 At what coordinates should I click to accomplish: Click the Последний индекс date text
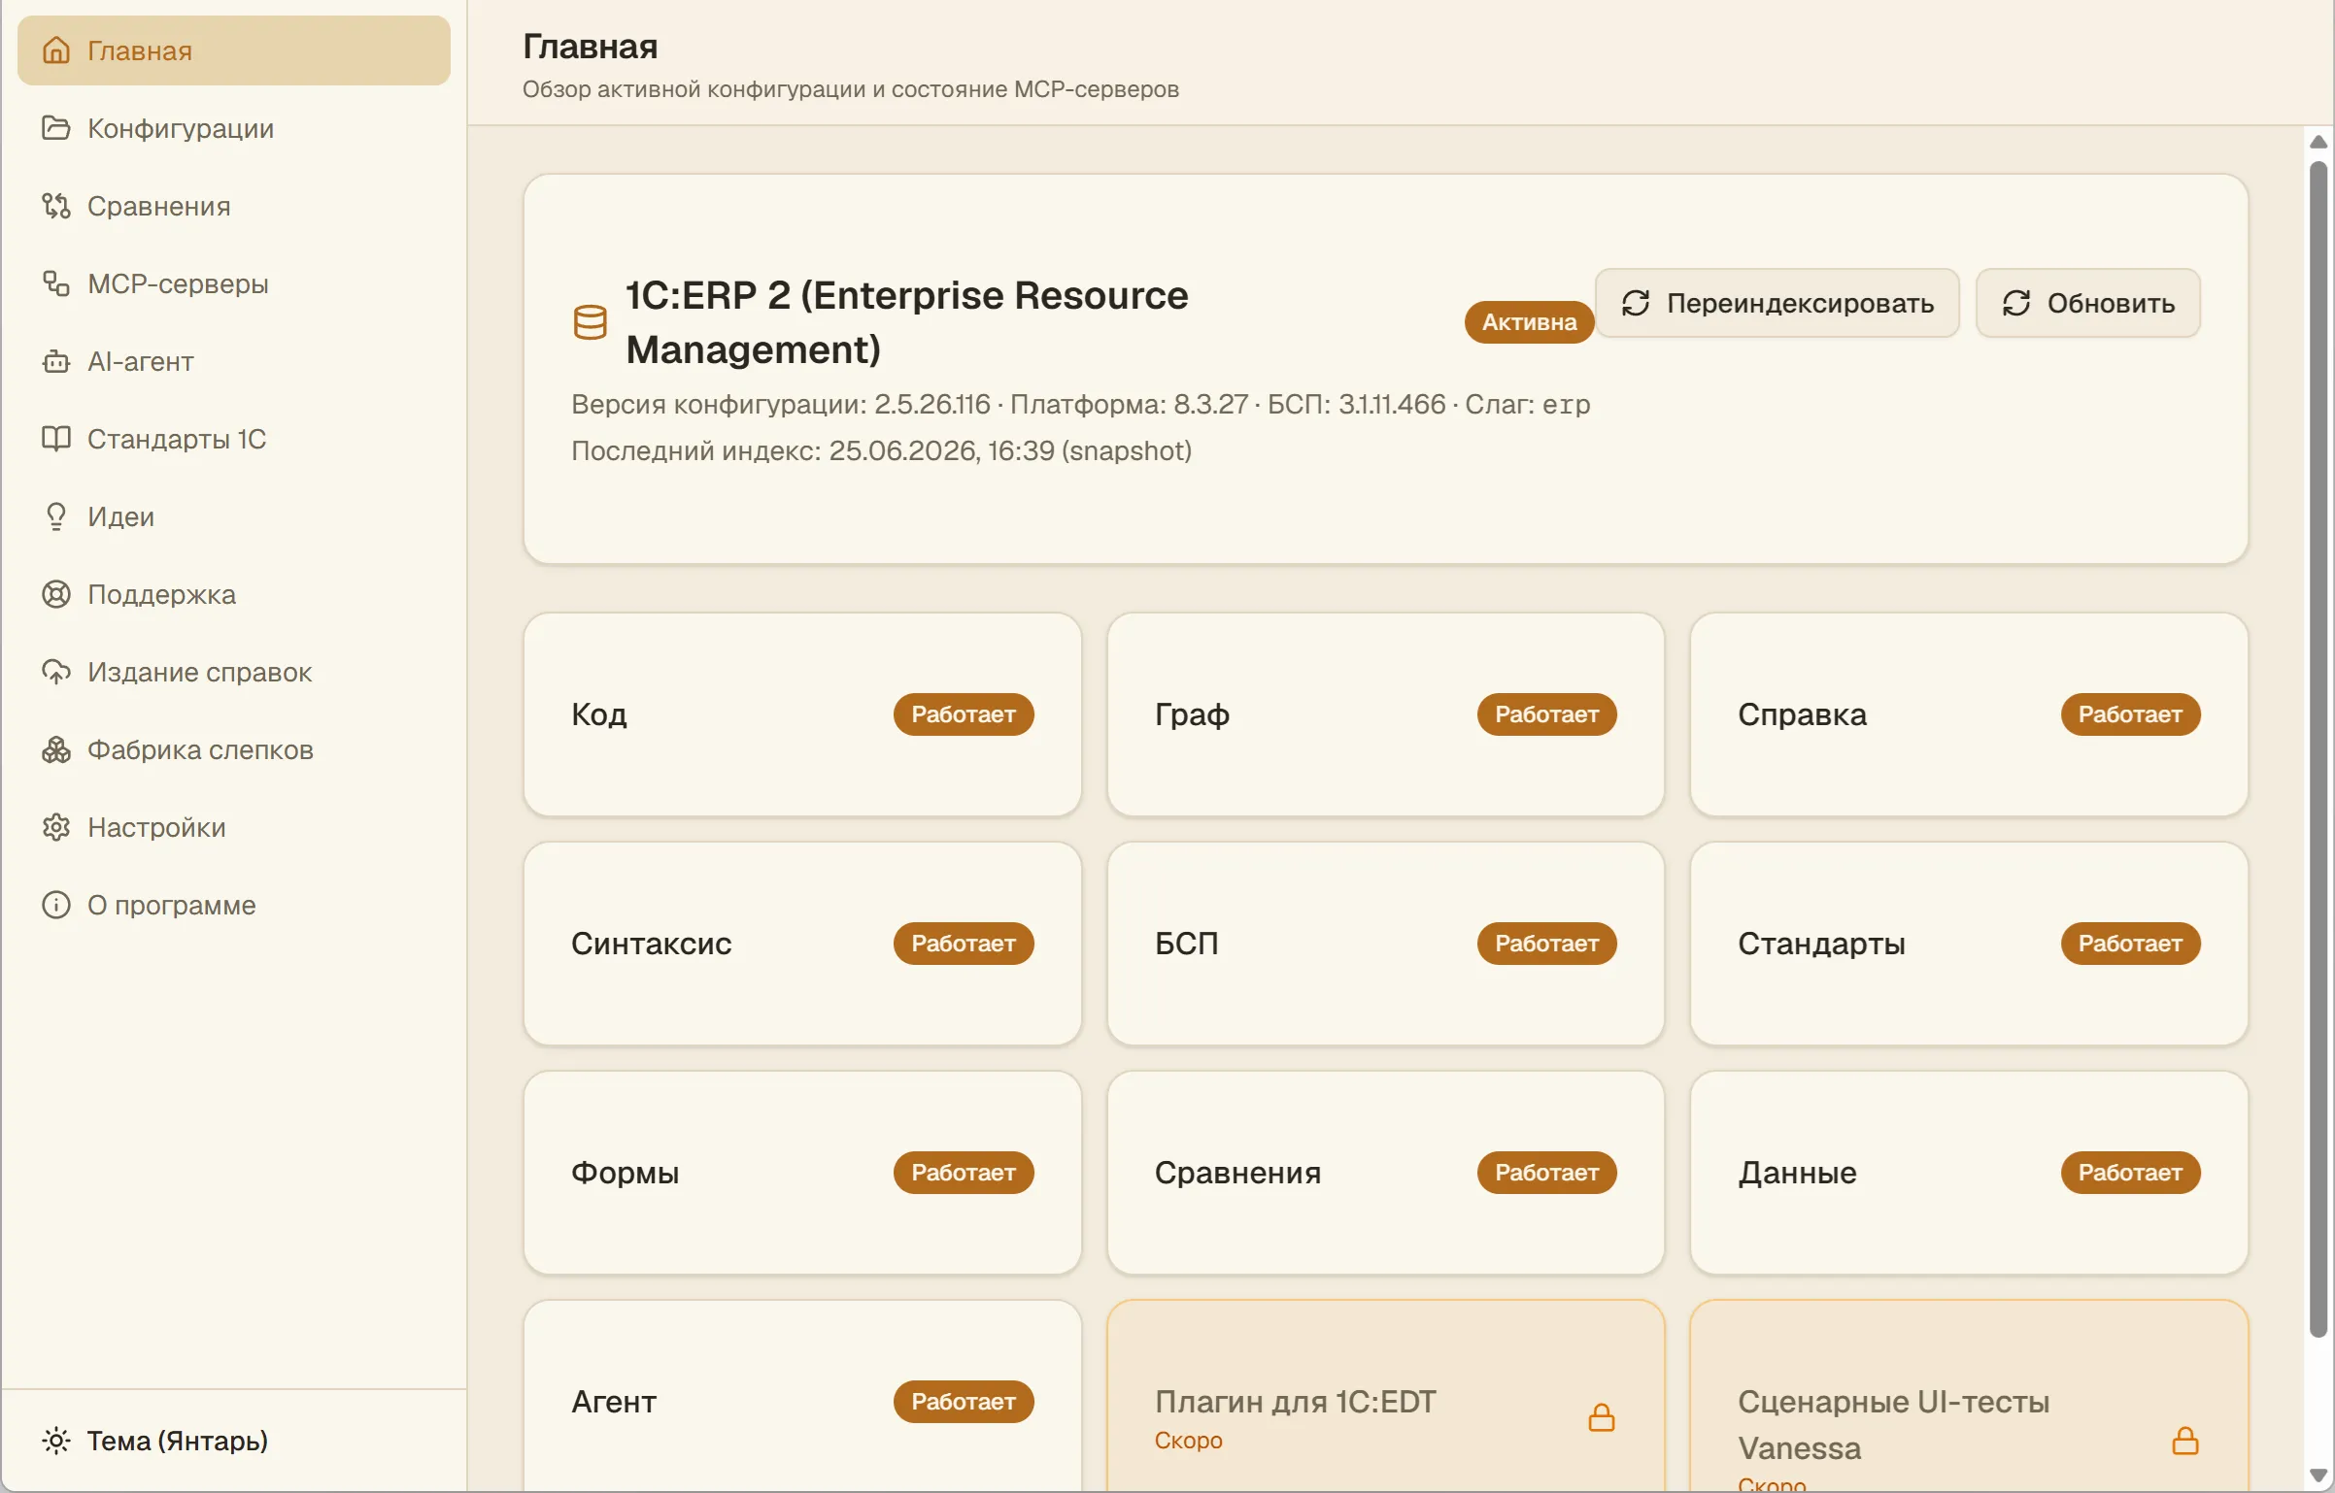point(881,450)
